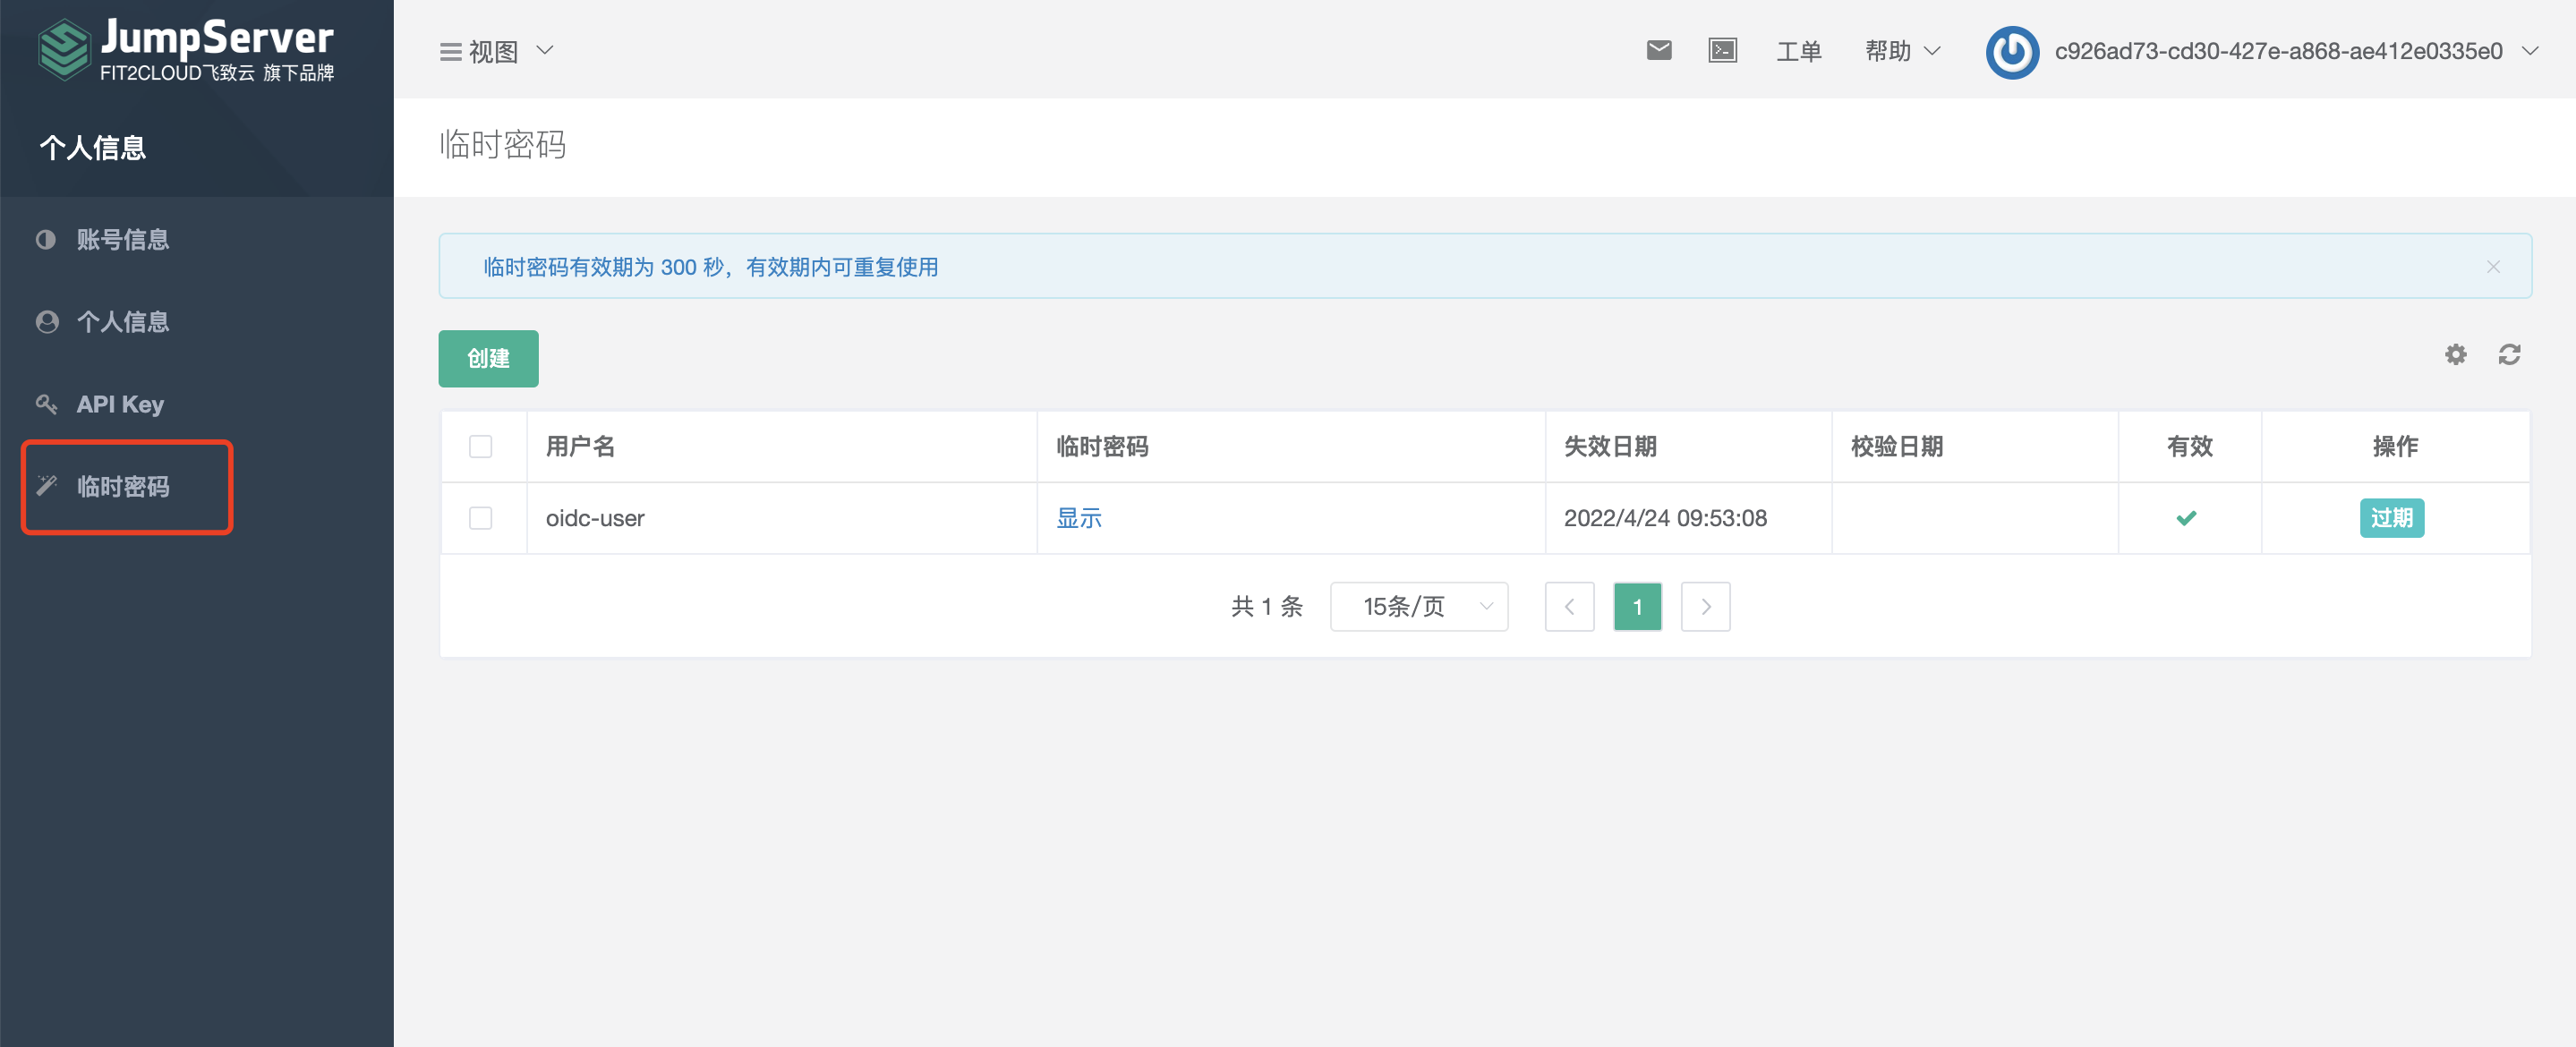Image resolution: width=2576 pixels, height=1047 pixels.
Task: Refresh the temporary password table
Action: [x=2510, y=355]
